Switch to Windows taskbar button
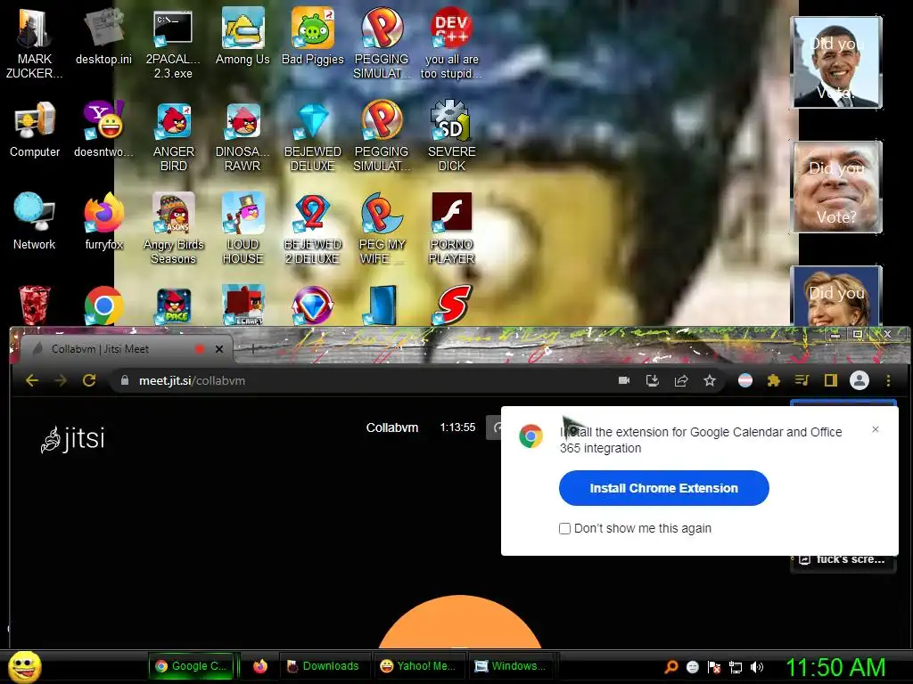The image size is (913, 684). (511, 666)
